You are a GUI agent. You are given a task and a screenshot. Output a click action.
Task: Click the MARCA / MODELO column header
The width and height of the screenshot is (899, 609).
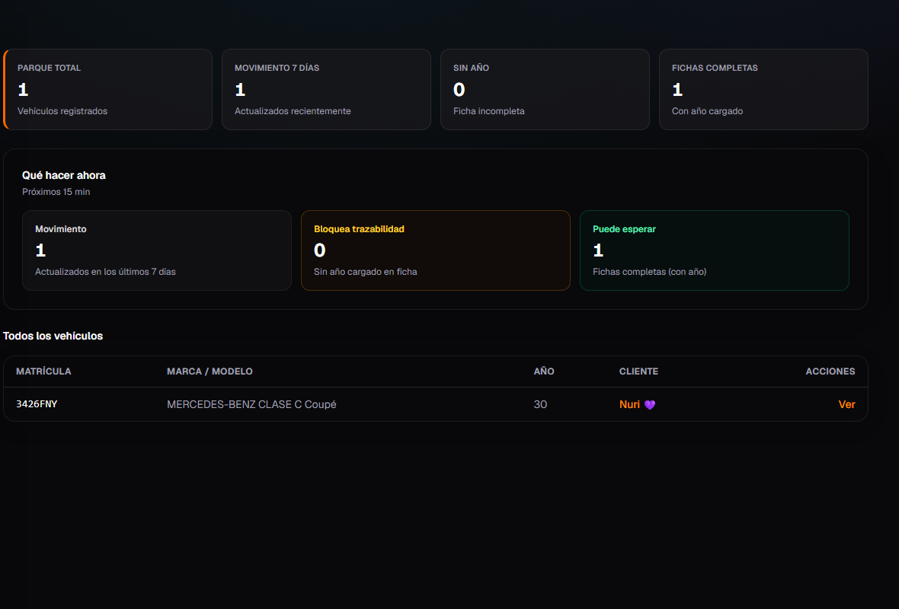pos(210,371)
